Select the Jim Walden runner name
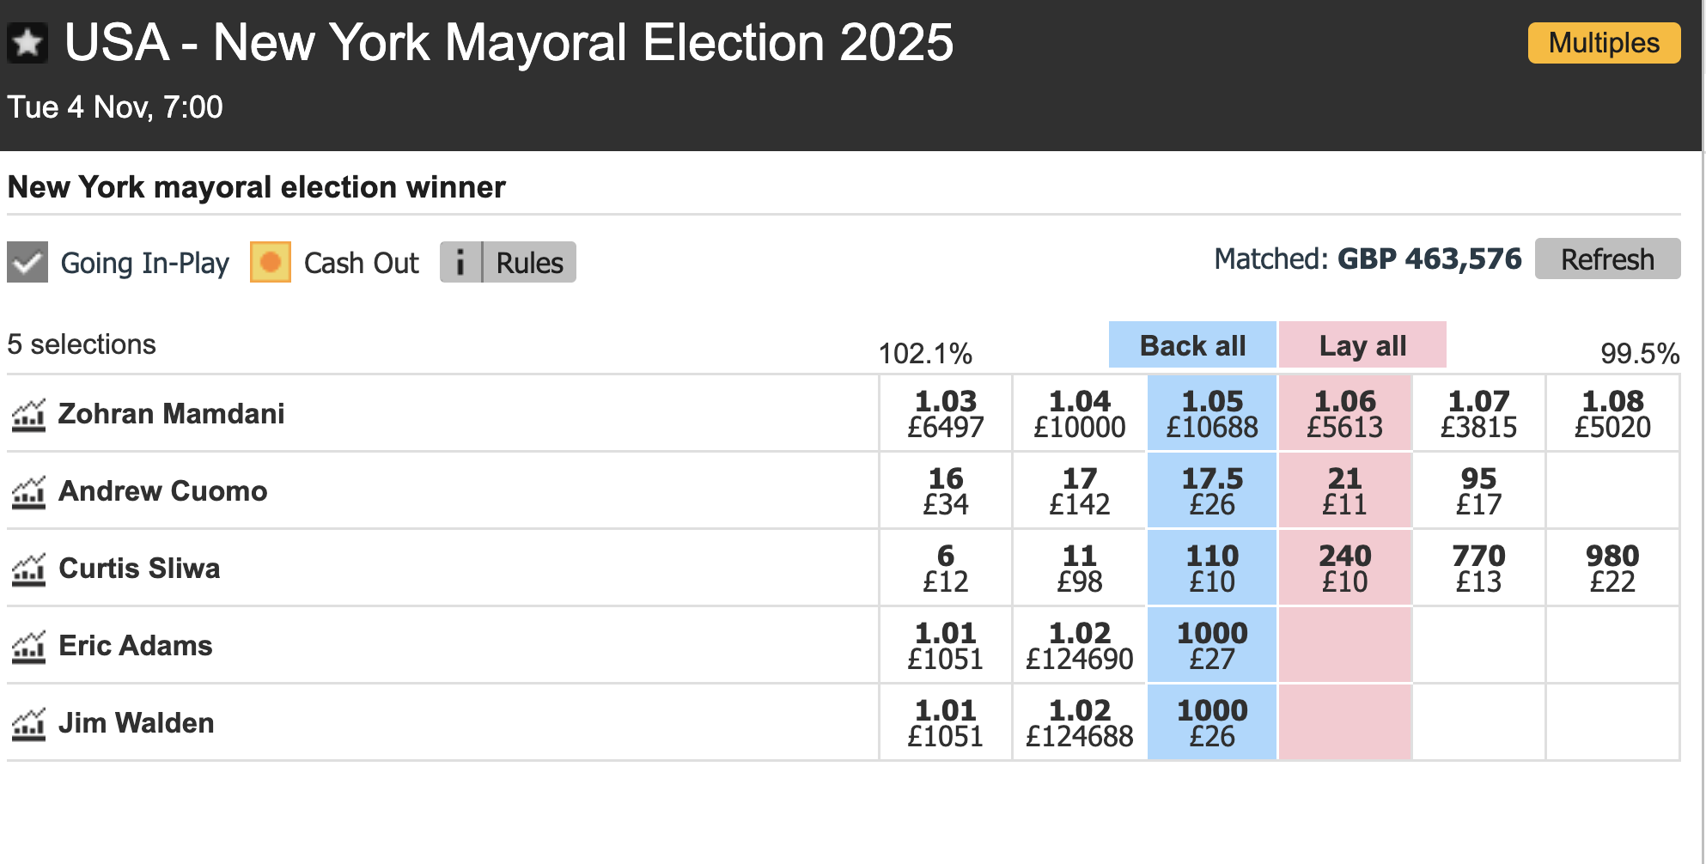The height and width of the screenshot is (864, 1706). click(x=136, y=723)
